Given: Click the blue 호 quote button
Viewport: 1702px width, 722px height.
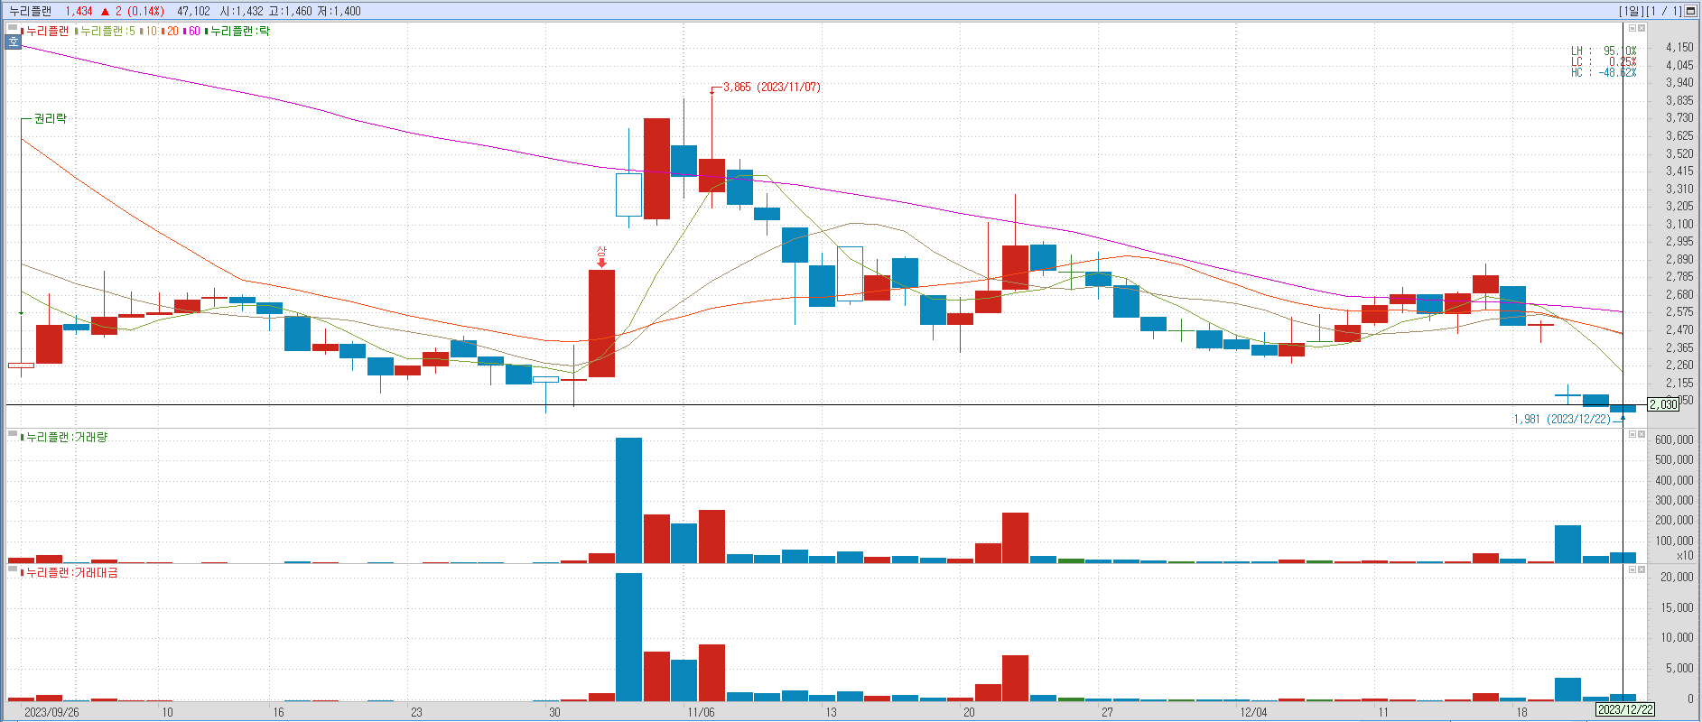Looking at the screenshot, I should 13,42.
